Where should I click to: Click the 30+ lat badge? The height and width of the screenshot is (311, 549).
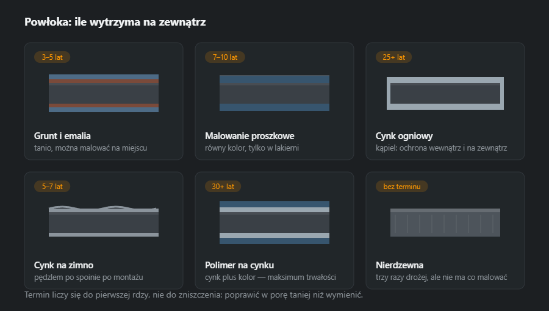click(x=223, y=187)
